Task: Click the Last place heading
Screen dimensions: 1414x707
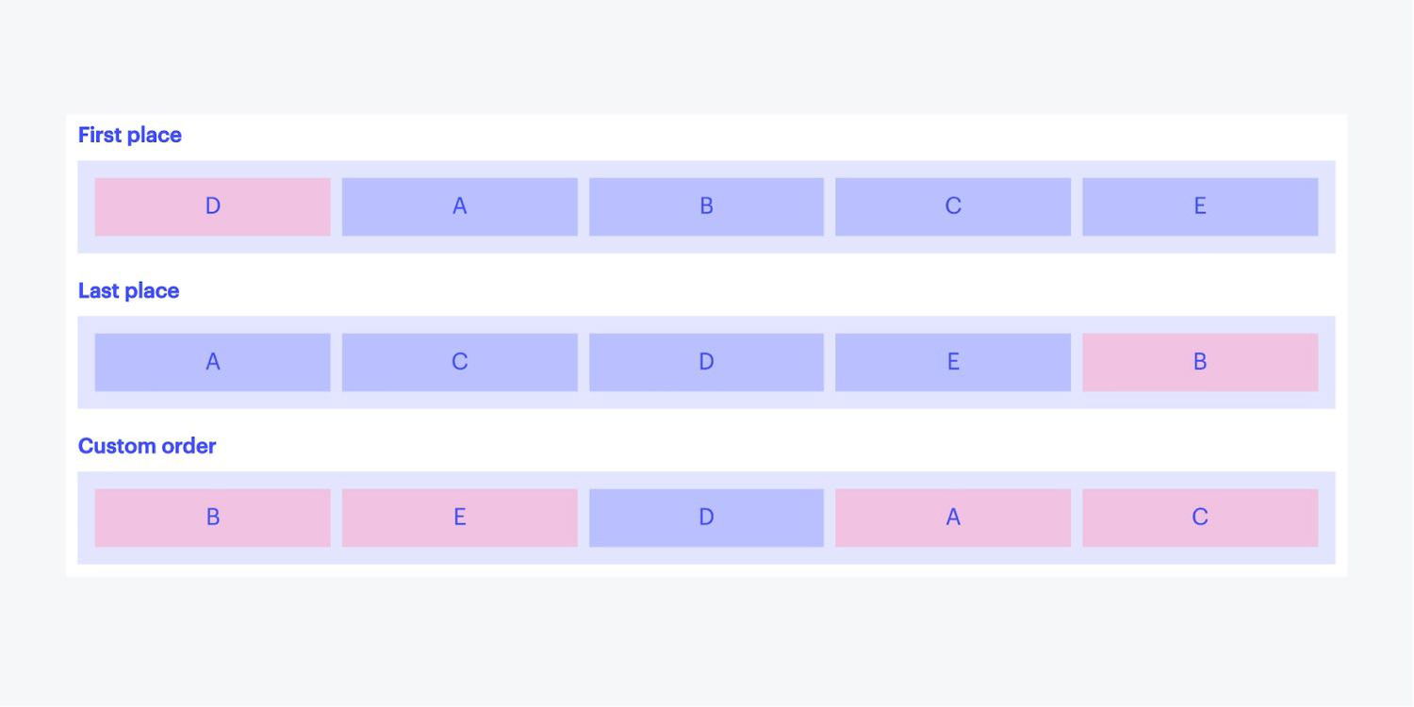Action: (x=128, y=290)
